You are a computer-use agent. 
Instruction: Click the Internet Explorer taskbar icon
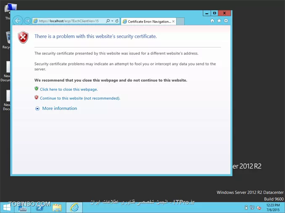point(74,208)
